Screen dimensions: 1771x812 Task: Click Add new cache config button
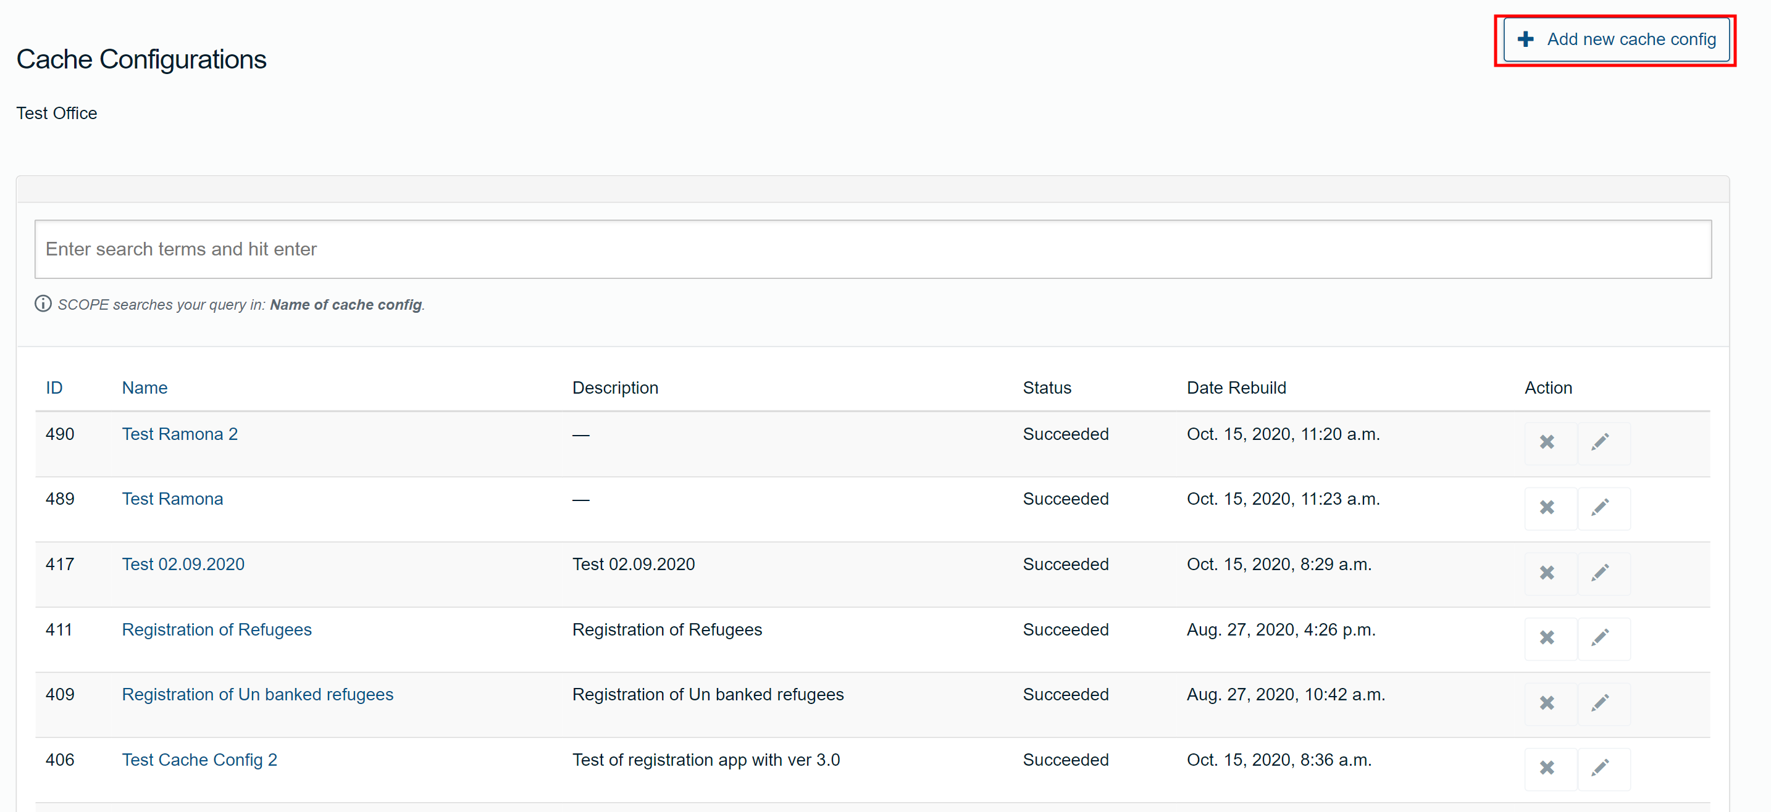[x=1615, y=40]
